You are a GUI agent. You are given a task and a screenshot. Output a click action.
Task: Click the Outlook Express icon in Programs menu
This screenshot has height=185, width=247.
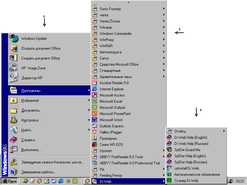(94, 126)
